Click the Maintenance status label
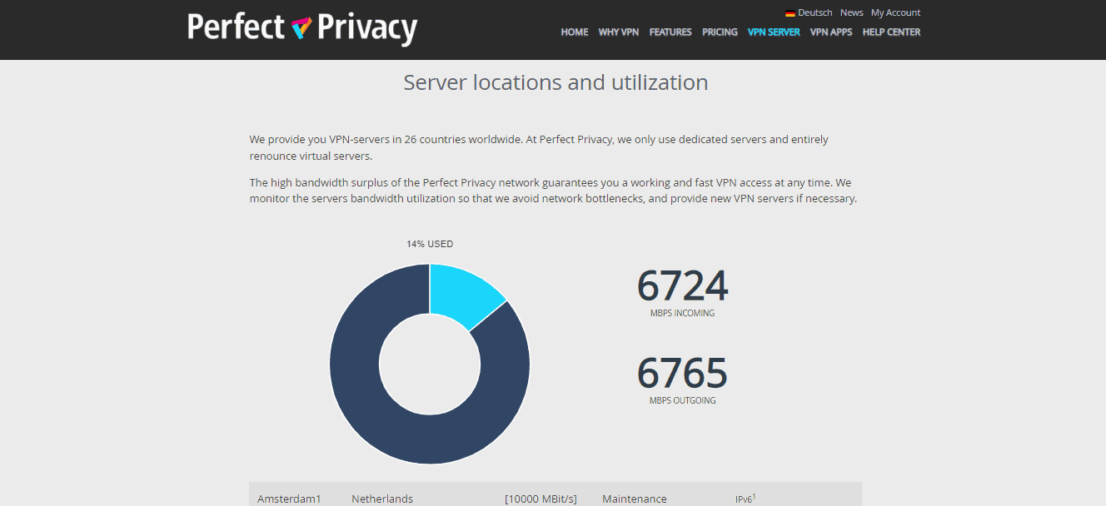Image resolution: width=1106 pixels, height=506 pixels. click(634, 498)
